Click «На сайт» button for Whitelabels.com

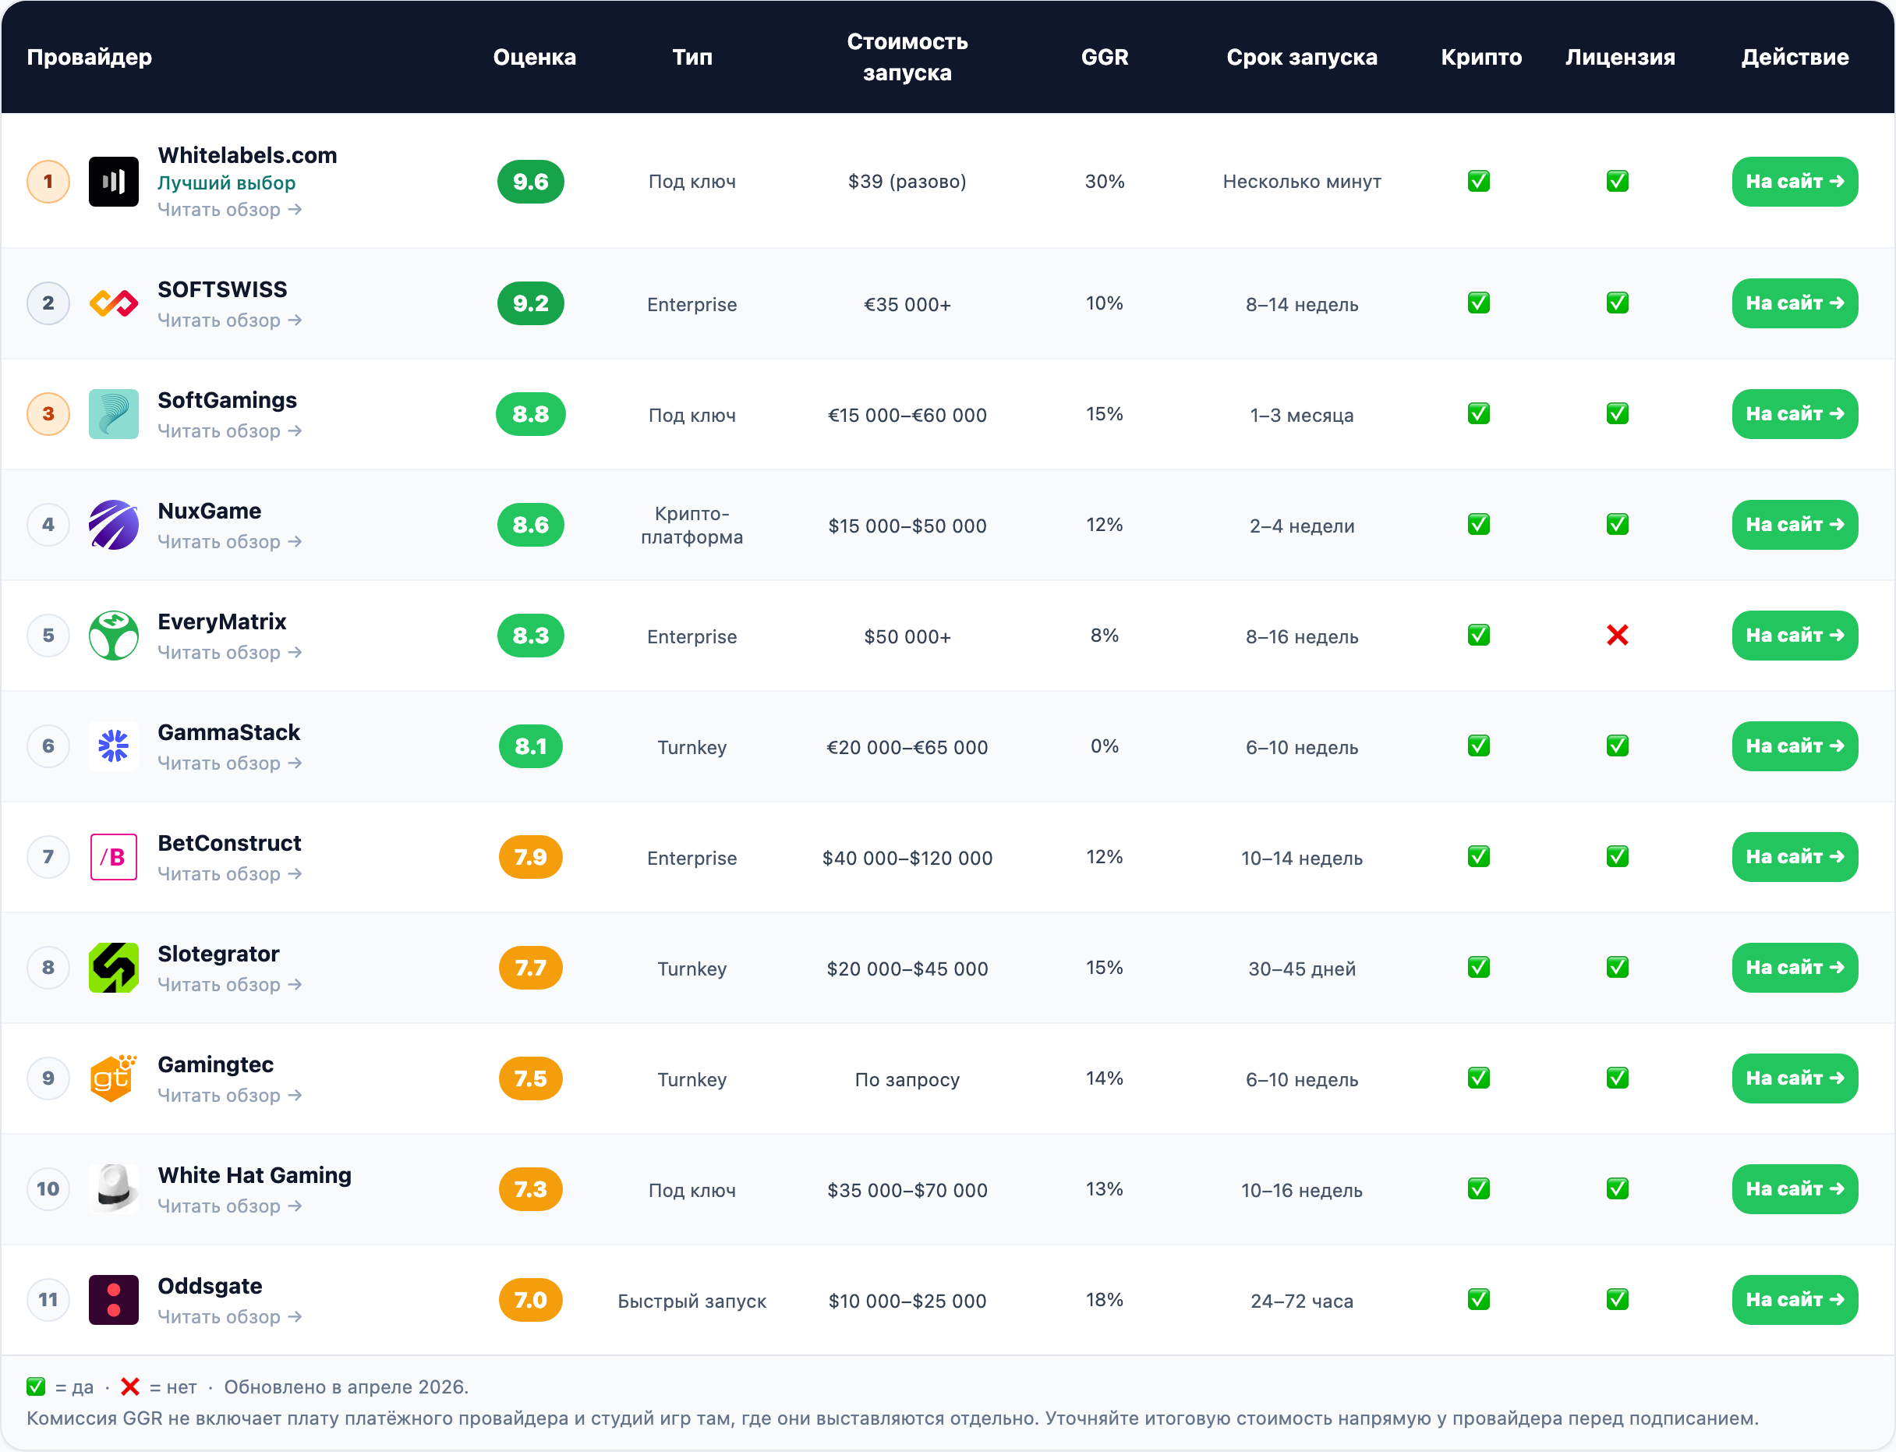click(1795, 182)
